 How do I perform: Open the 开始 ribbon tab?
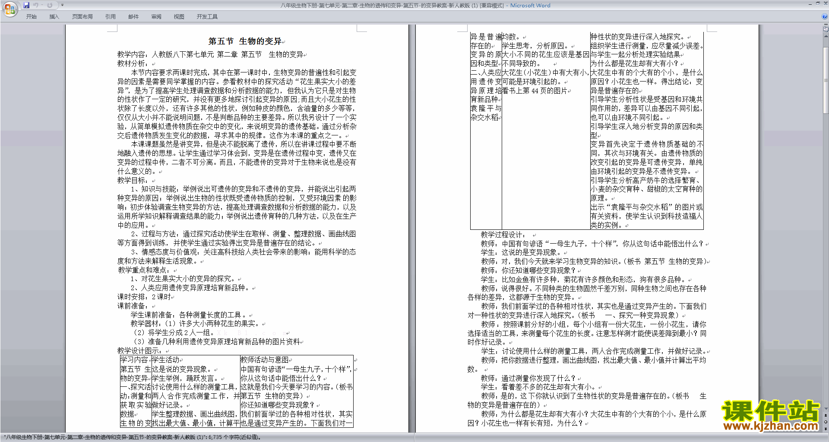[31, 17]
